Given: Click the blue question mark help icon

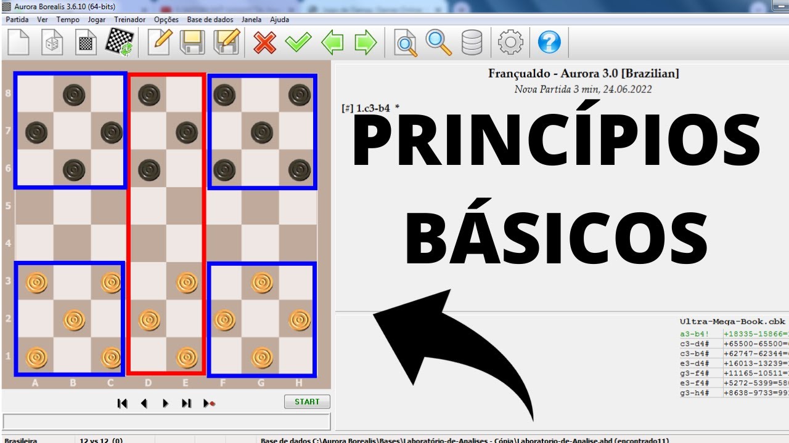Looking at the screenshot, I should click(x=549, y=43).
